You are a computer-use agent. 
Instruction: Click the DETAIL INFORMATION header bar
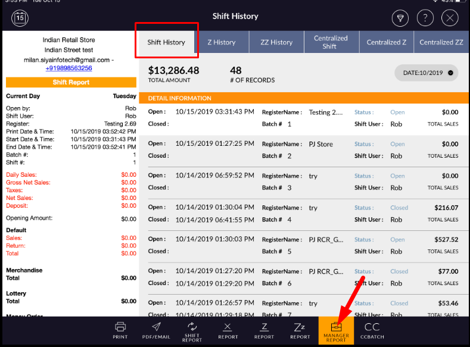click(304, 98)
